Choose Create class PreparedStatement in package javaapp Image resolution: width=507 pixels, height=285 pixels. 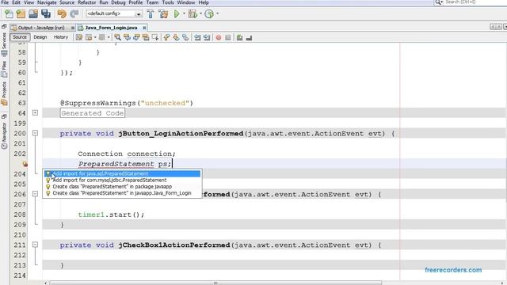pos(122,187)
